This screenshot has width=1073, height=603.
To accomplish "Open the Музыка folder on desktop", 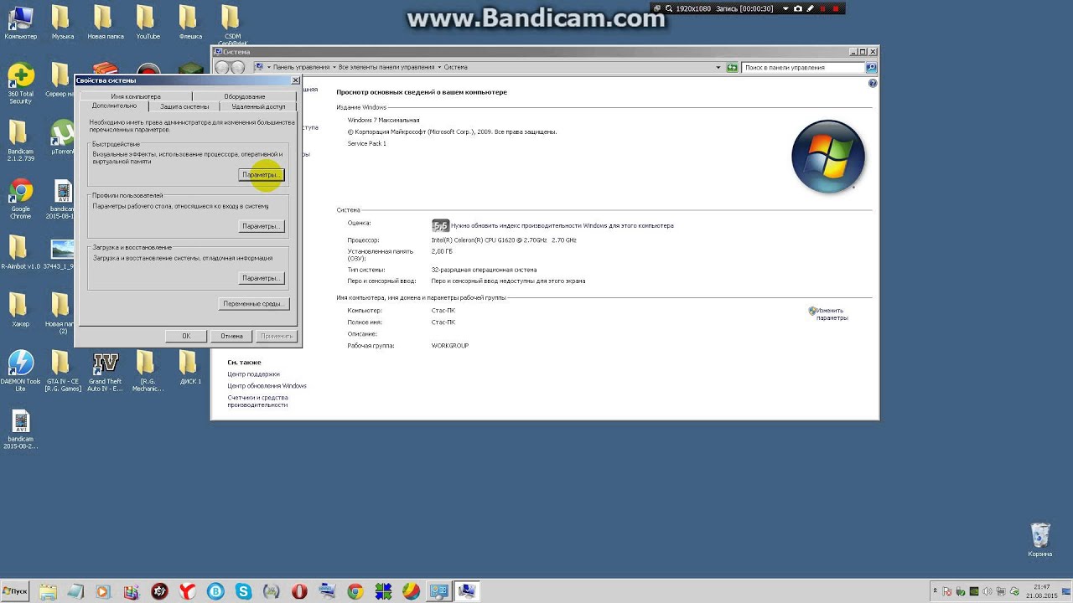I will coord(62,23).
